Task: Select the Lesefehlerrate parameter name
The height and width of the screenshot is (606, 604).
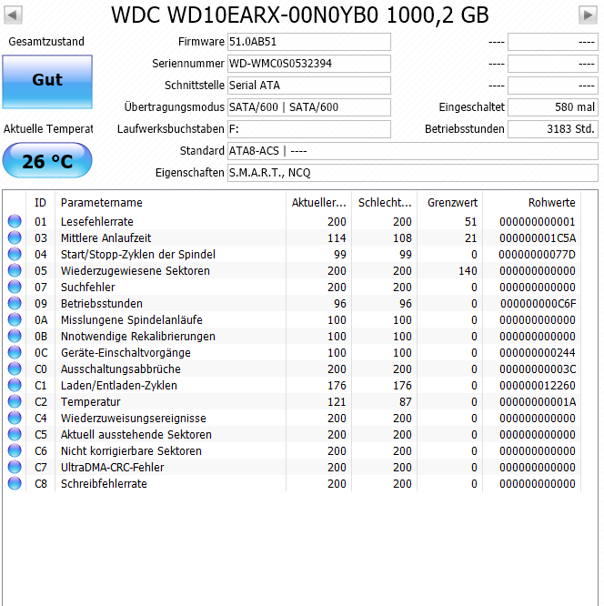Action: pos(97,221)
